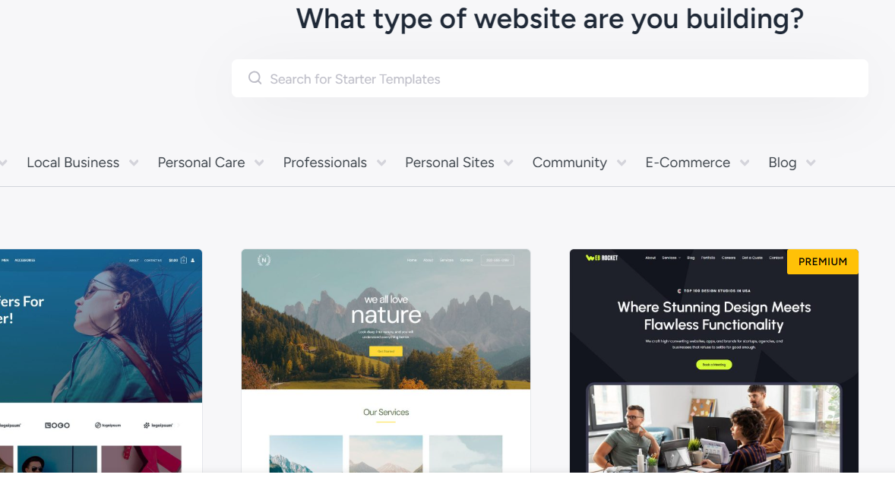Open the Local Business category
Image resolution: width=895 pixels, height=481 pixels.
[x=73, y=163]
